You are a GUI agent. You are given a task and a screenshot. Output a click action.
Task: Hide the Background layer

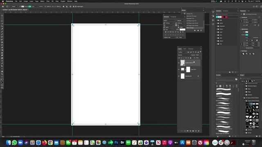178,76
